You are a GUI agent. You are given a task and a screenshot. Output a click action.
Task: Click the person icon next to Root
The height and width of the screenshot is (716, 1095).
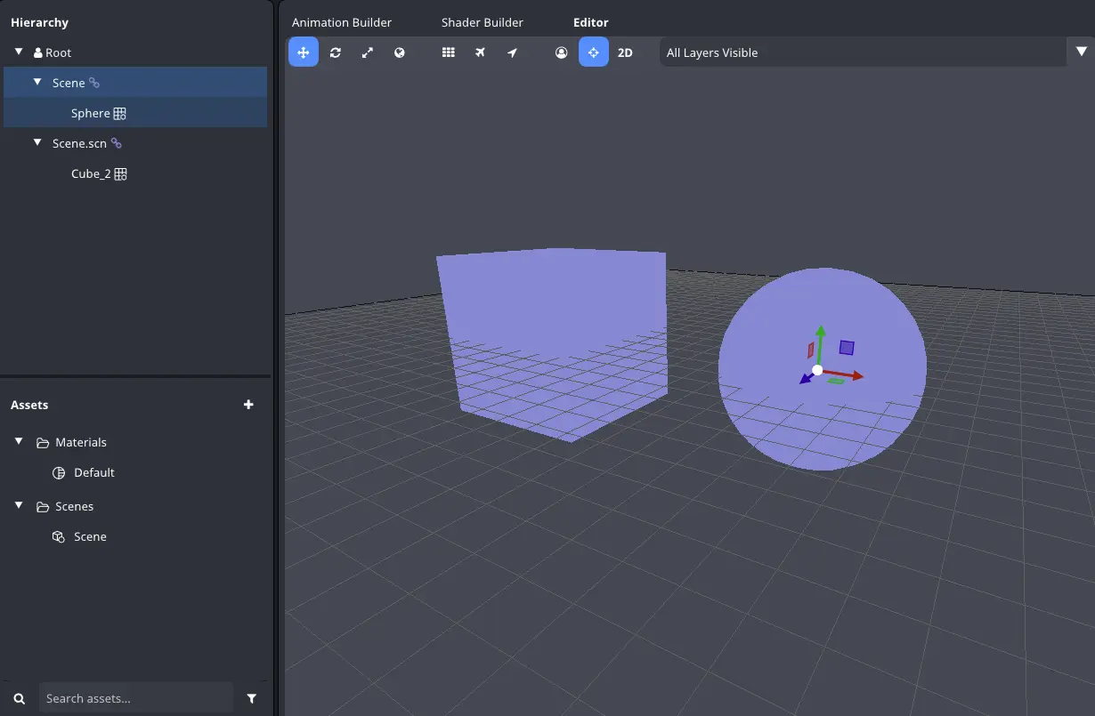(38, 52)
